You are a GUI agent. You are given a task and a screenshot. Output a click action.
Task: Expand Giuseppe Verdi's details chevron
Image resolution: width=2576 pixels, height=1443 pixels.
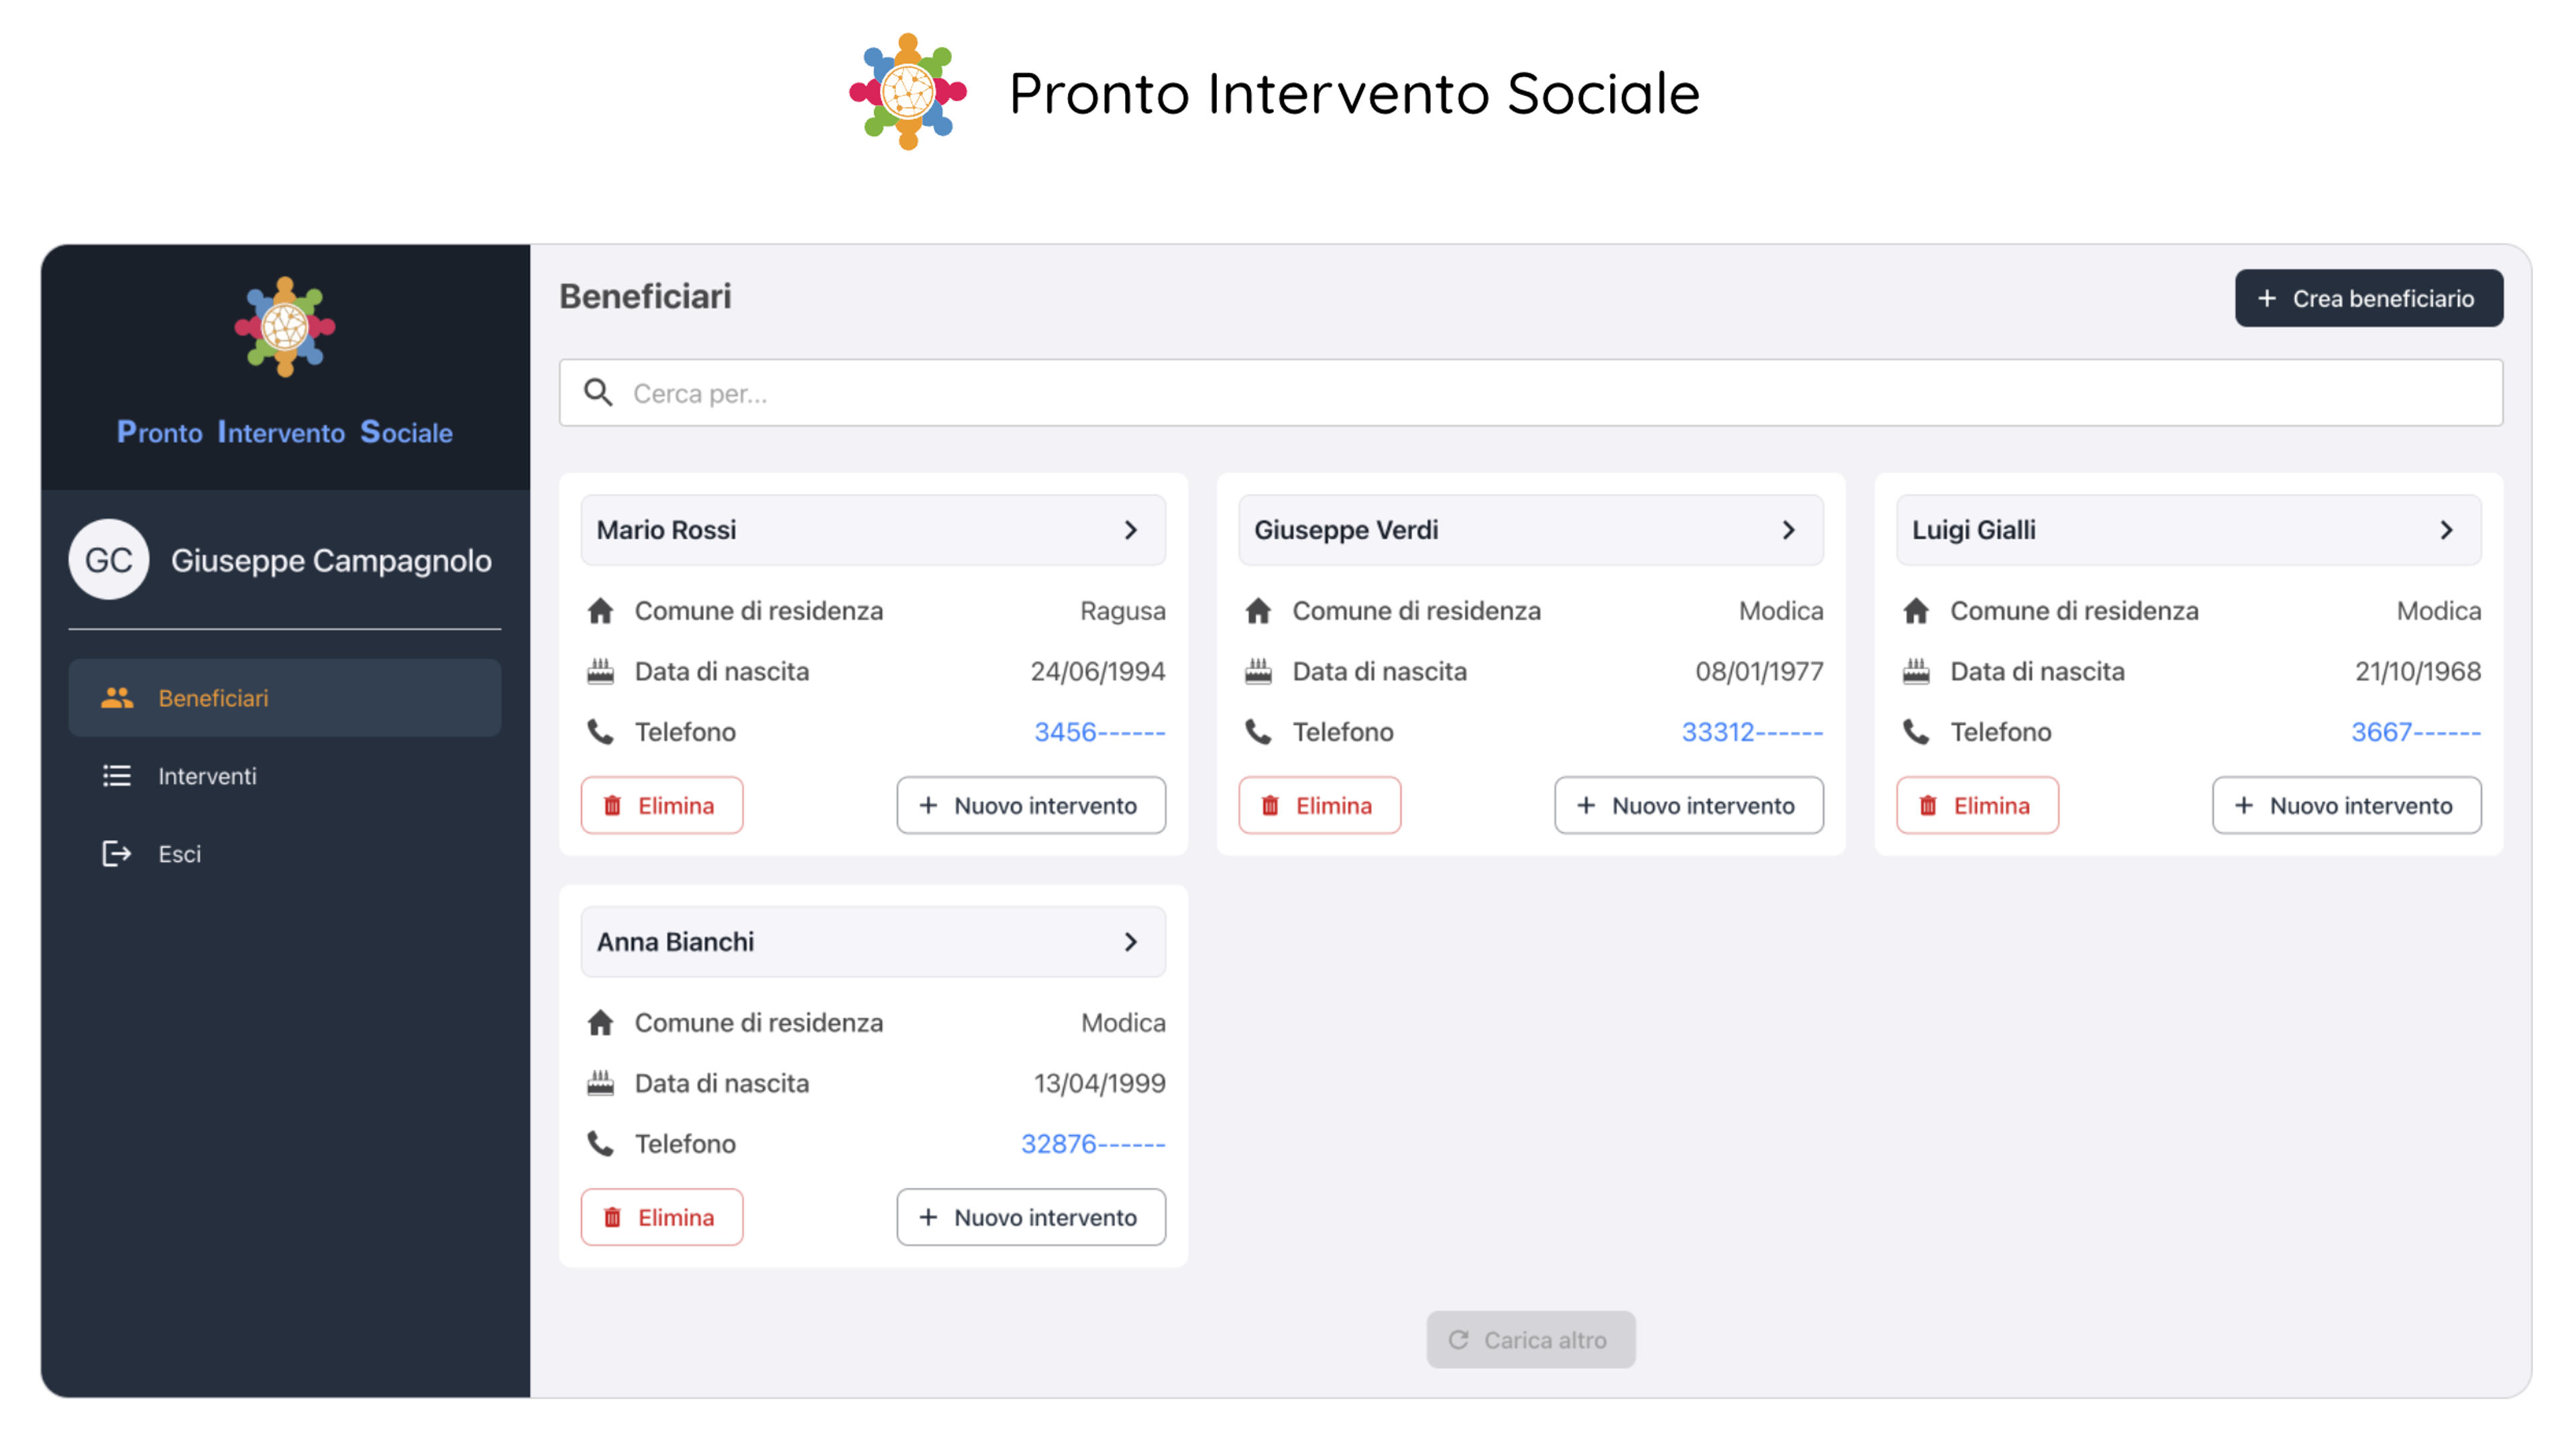click(x=1789, y=530)
